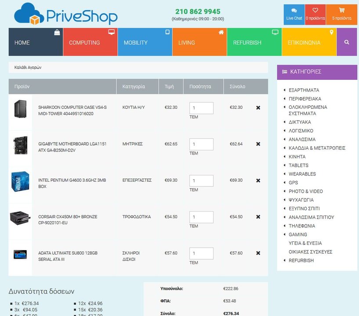
Task: Open INTEL PENTIUM G4600 3.6GHZ product link
Action: [x=72, y=183]
